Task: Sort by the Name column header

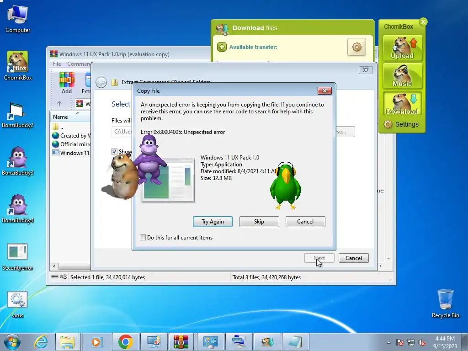Action: pyautogui.click(x=70, y=117)
